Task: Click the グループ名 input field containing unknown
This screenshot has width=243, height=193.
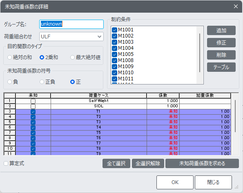Action: 71,24
